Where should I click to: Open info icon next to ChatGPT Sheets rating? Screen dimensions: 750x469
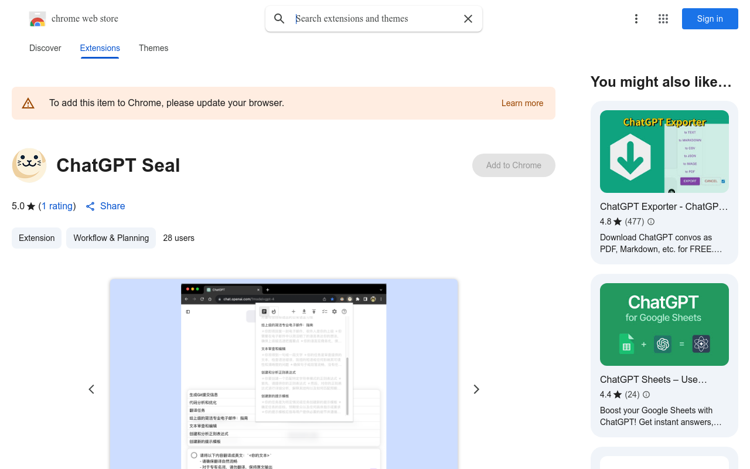tap(646, 395)
